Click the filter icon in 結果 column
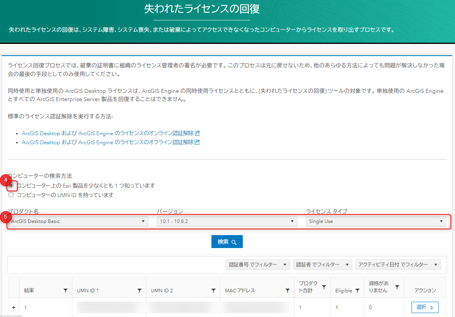This screenshot has height=317, width=455. point(65,291)
